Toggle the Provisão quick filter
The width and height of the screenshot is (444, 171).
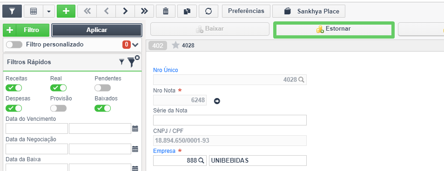pos(58,108)
